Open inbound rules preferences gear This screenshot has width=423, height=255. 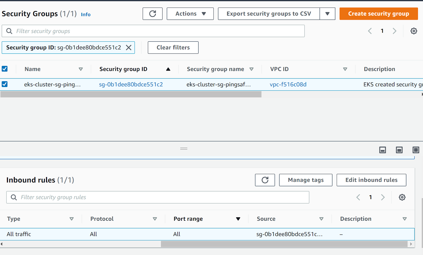pyautogui.click(x=402, y=197)
